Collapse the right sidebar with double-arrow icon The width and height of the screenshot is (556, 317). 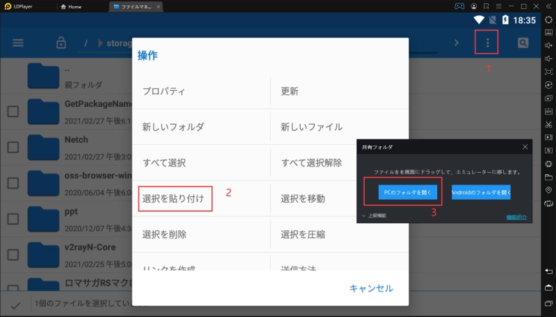tap(548, 6)
